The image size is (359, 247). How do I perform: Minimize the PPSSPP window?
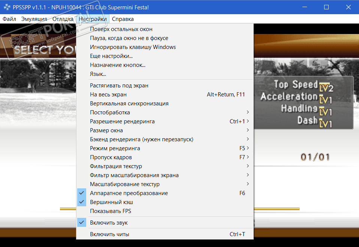click(x=305, y=7)
